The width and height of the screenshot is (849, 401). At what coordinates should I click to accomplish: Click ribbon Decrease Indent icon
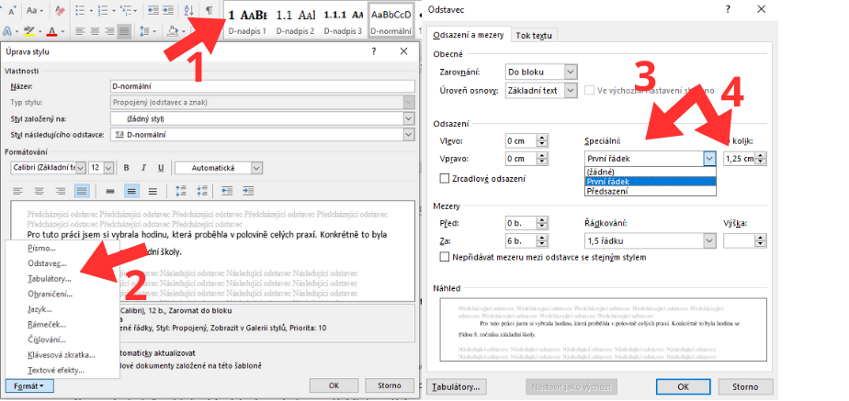(x=153, y=10)
